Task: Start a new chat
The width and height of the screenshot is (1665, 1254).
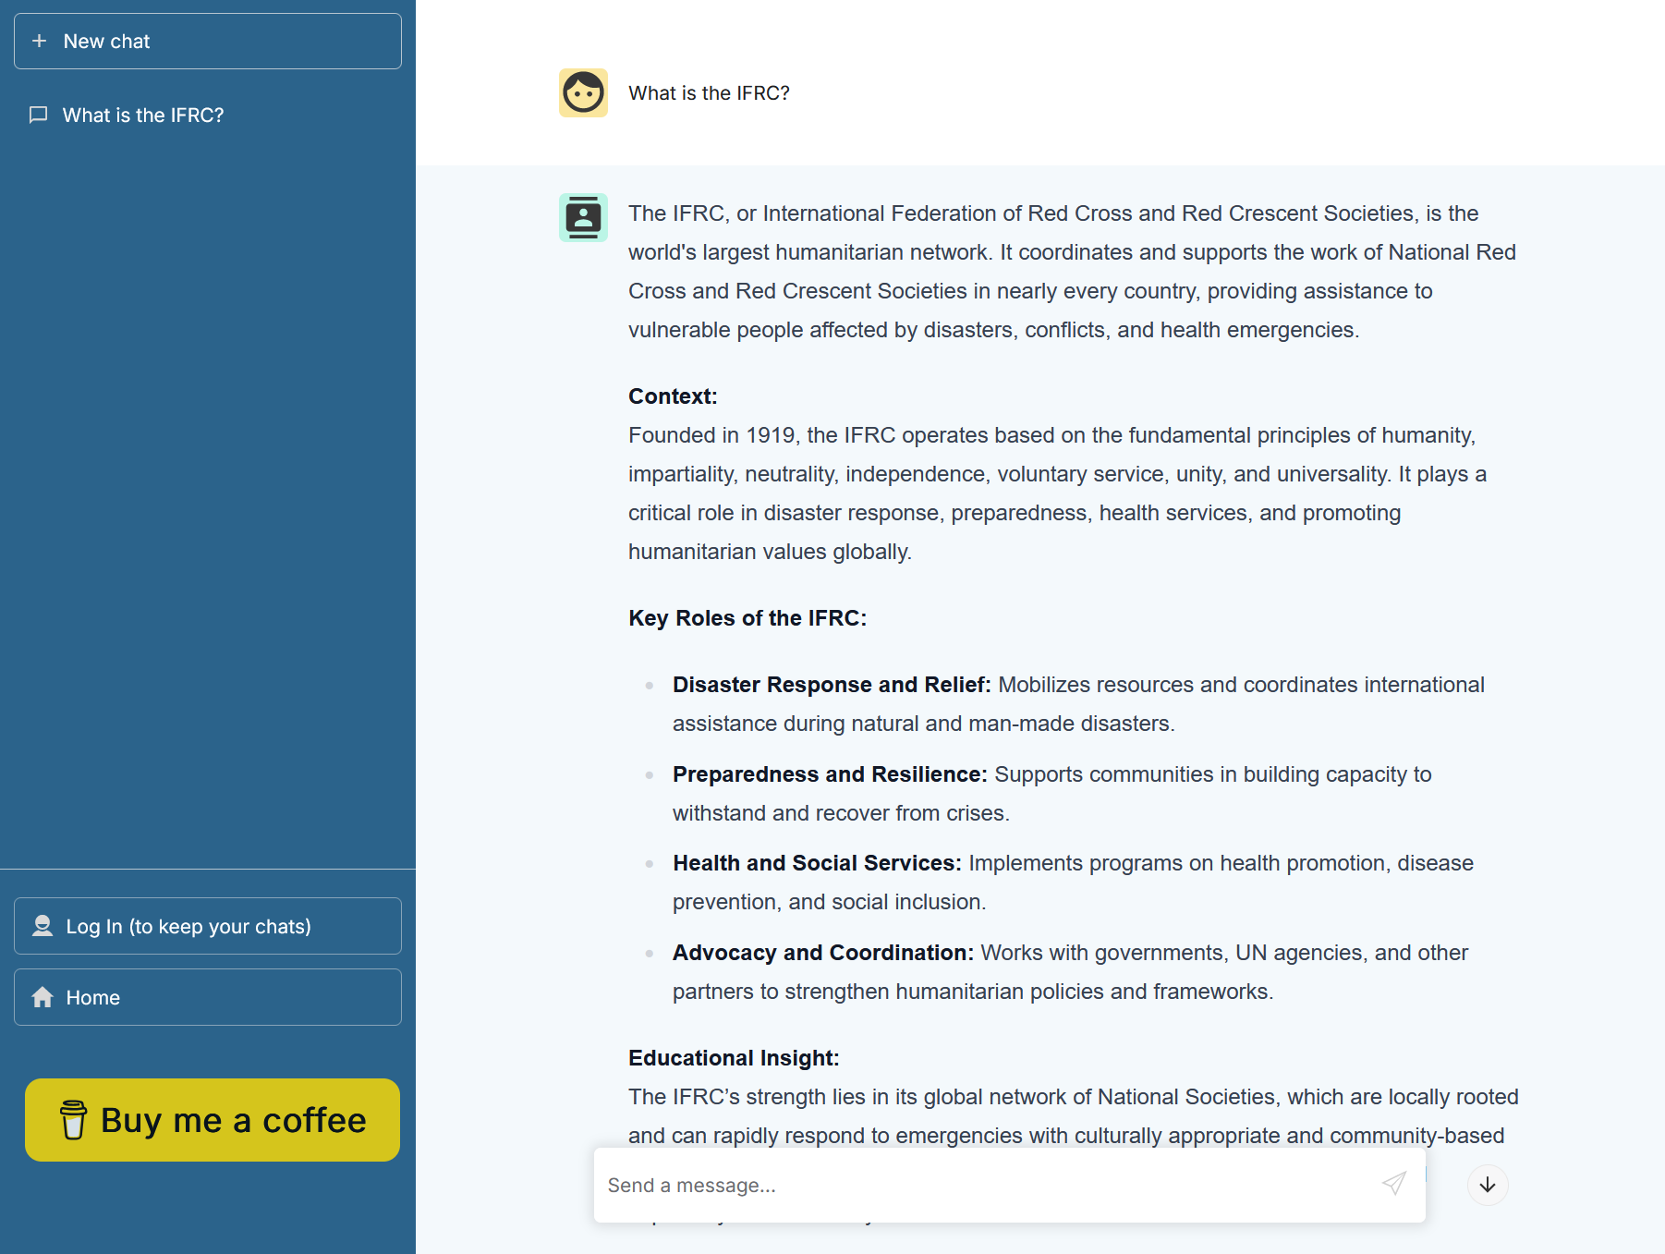Action: (208, 41)
